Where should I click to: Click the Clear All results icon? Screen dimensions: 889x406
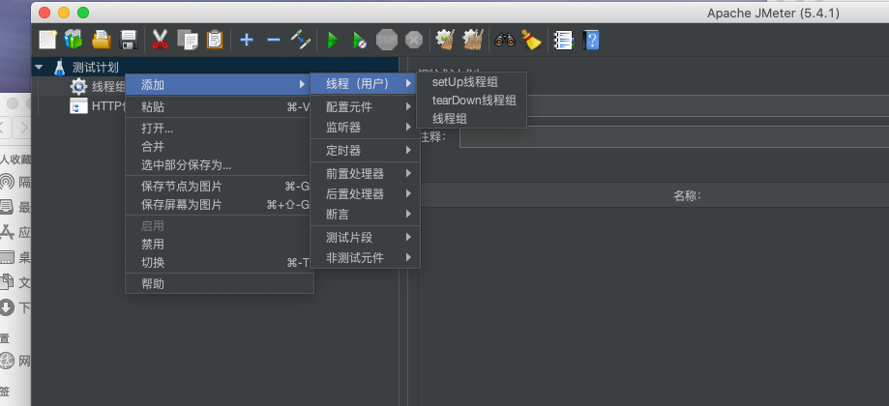pos(473,40)
